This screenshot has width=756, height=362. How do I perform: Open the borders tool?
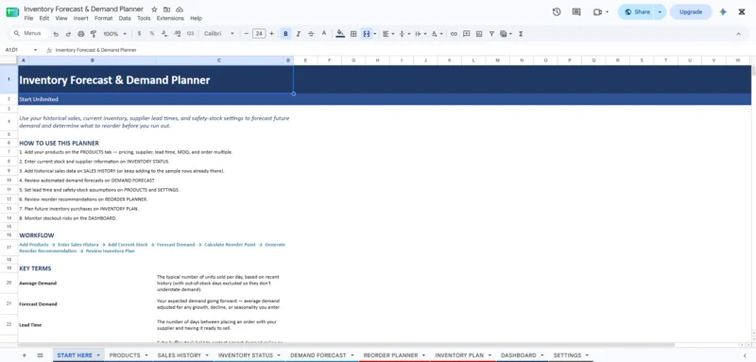(353, 34)
